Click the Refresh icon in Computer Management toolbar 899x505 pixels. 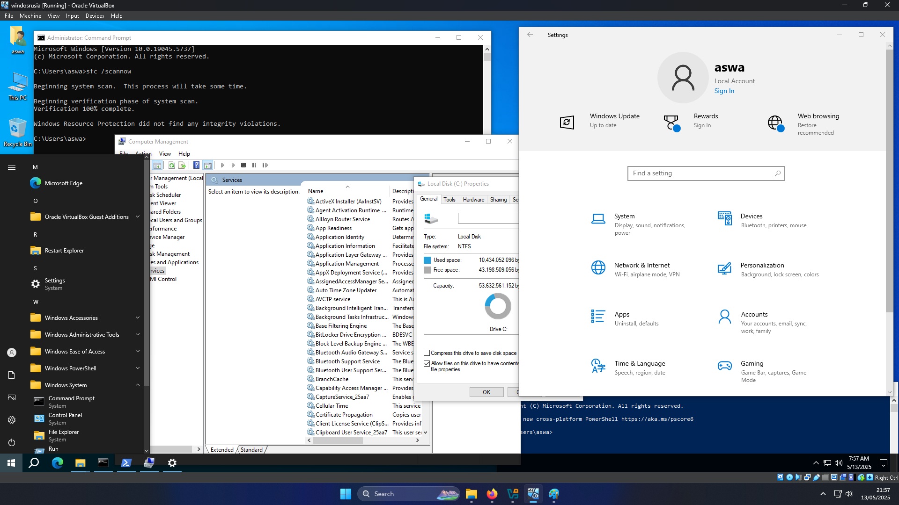coord(171,166)
